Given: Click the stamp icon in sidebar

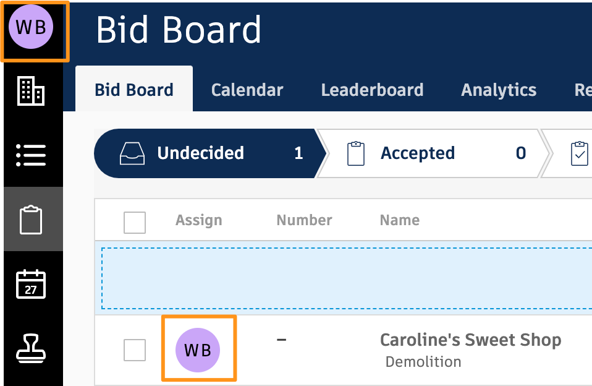Looking at the screenshot, I should click(31, 348).
